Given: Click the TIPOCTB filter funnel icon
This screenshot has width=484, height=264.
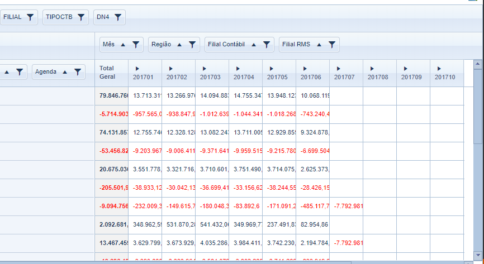Looking at the screenshot, I should 81,17.
